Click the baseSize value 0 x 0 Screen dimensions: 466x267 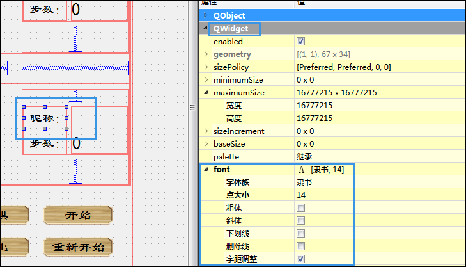[305, 143]
